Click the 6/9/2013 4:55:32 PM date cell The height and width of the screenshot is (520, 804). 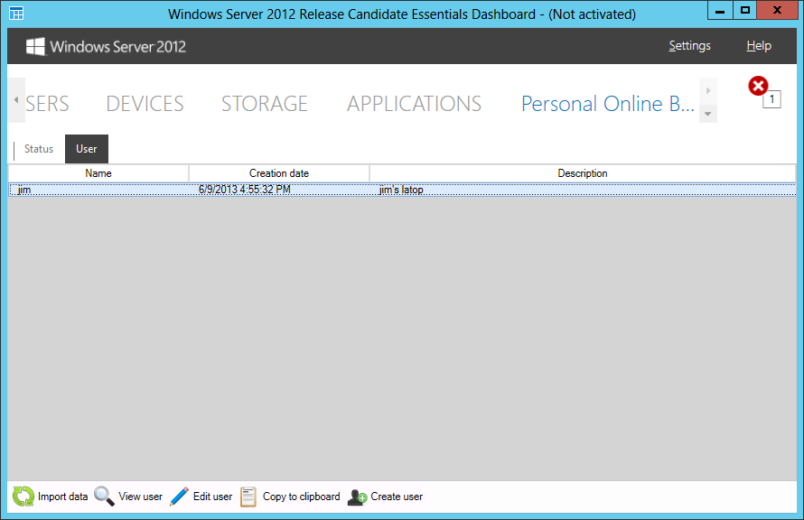pos(245,190)
